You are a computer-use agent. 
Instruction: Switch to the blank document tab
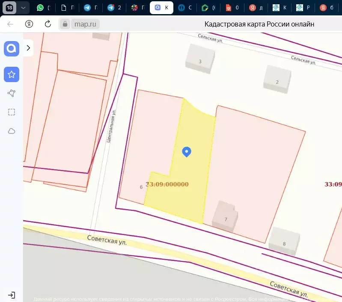click(67, 8)
